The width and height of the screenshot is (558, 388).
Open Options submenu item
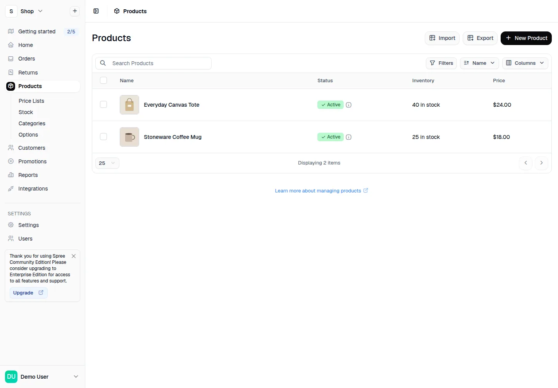click(28, 135)
